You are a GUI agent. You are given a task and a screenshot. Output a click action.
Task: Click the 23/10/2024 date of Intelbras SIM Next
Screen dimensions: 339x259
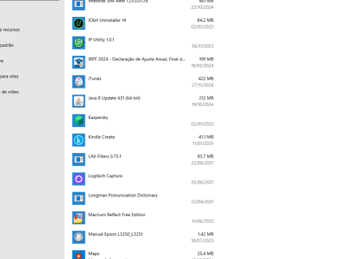coord(202,7)
